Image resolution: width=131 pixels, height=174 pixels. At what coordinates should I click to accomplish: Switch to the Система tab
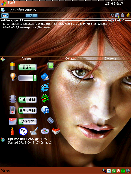pyautogui.click(x=110, y=58)
